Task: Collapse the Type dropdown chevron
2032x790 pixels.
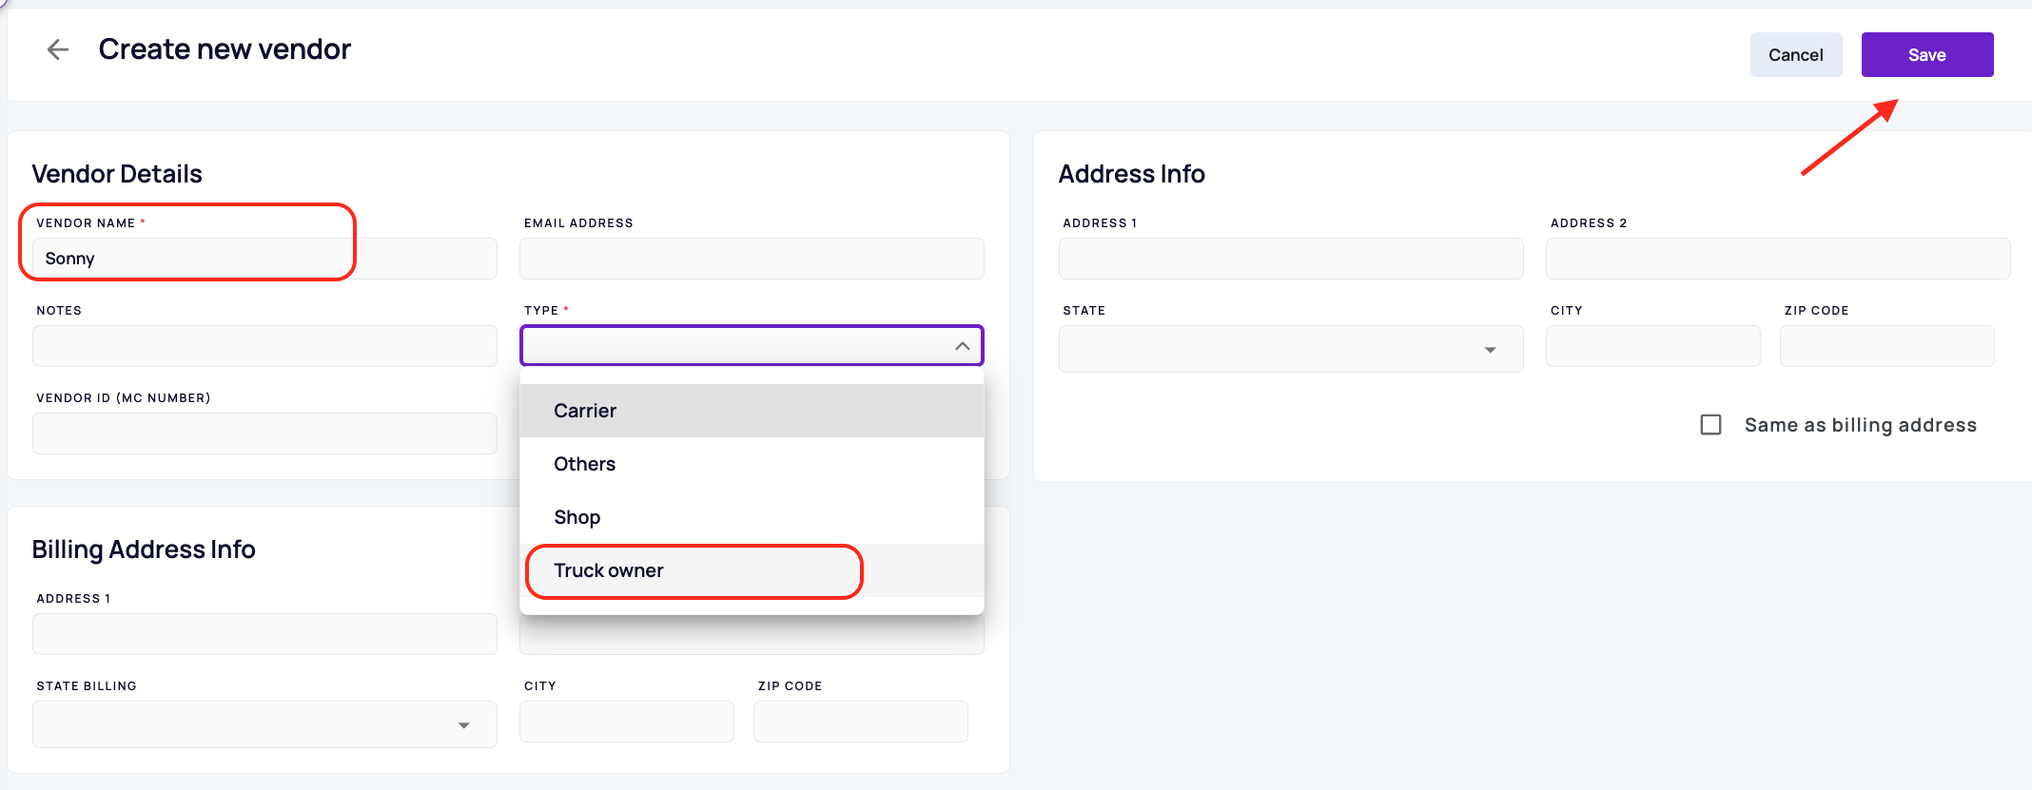Action: tap(962, 346)
